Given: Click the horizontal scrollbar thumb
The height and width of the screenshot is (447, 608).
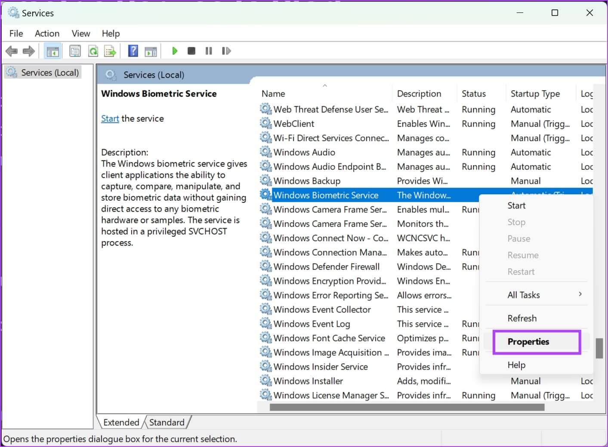Looking at the screenshot, I should point(407,407).
